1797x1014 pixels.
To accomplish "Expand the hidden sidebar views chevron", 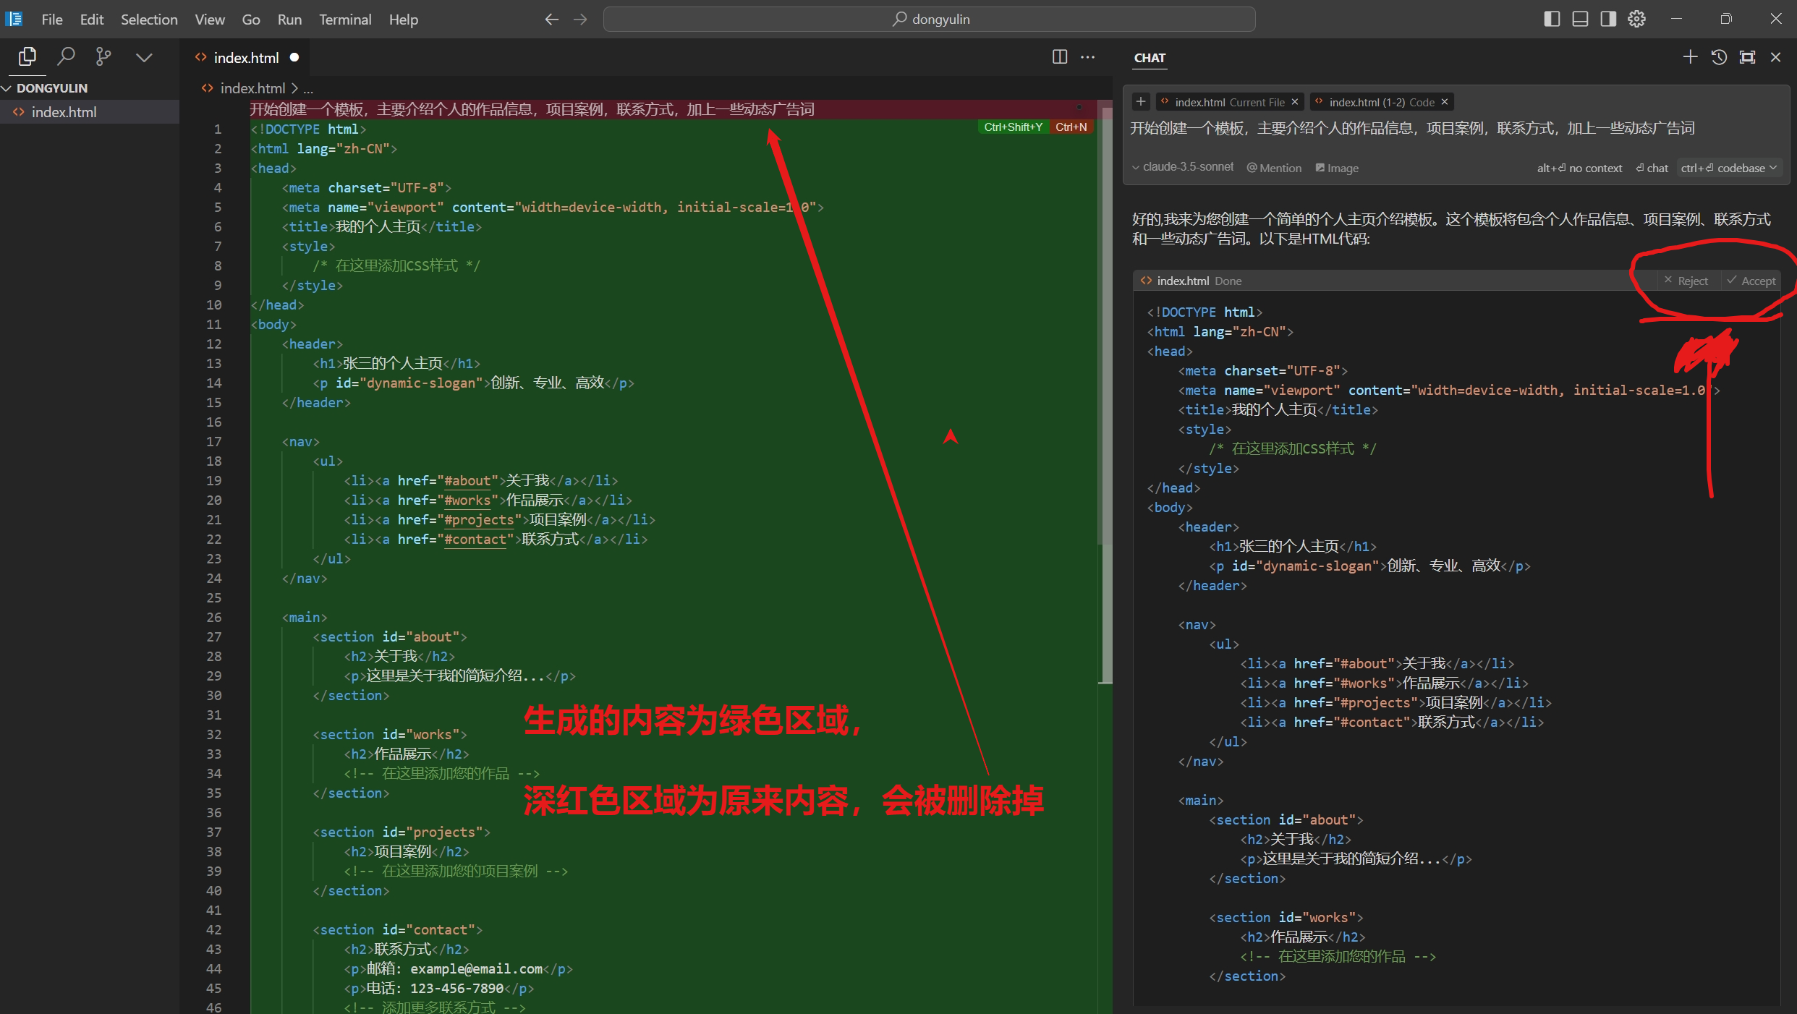I will coord(144,57).
